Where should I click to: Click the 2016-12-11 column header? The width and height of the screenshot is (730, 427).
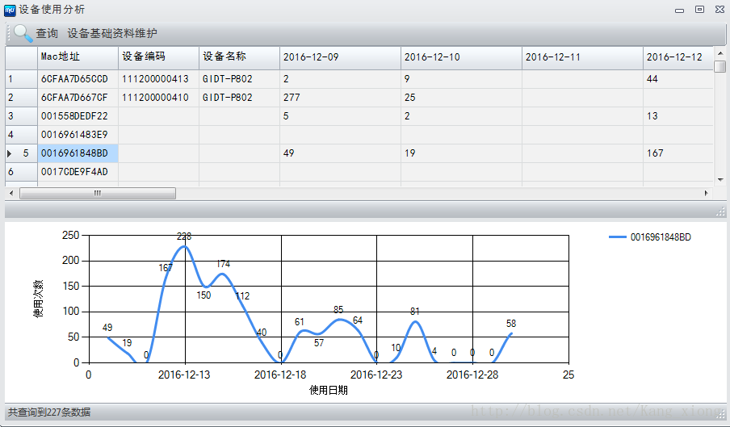coord(582,57)
